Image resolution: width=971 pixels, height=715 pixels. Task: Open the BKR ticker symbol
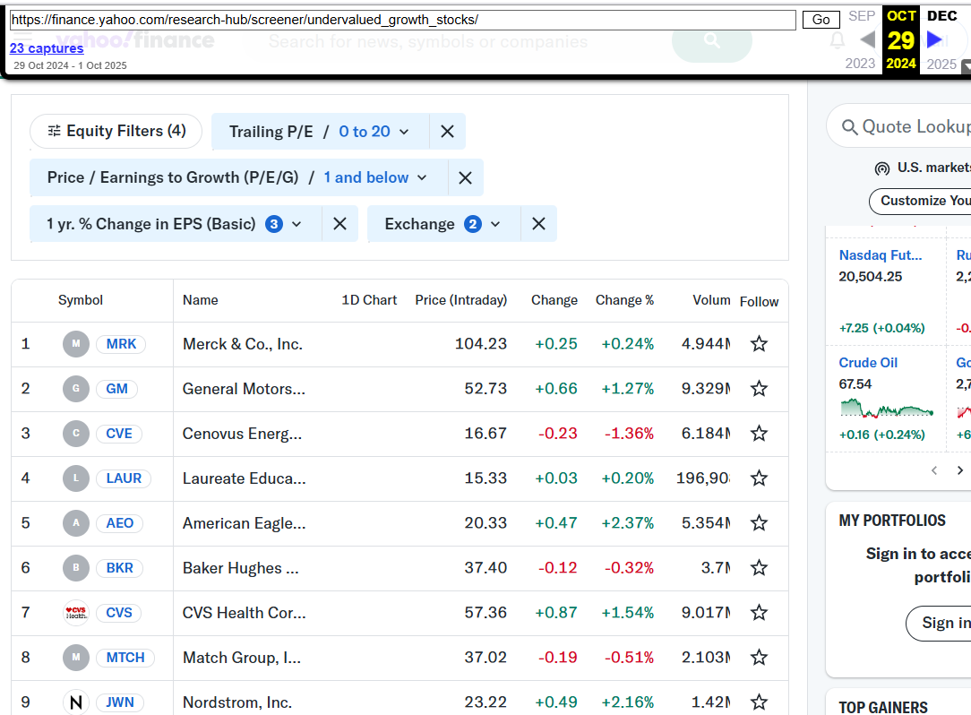click(119, 567)
